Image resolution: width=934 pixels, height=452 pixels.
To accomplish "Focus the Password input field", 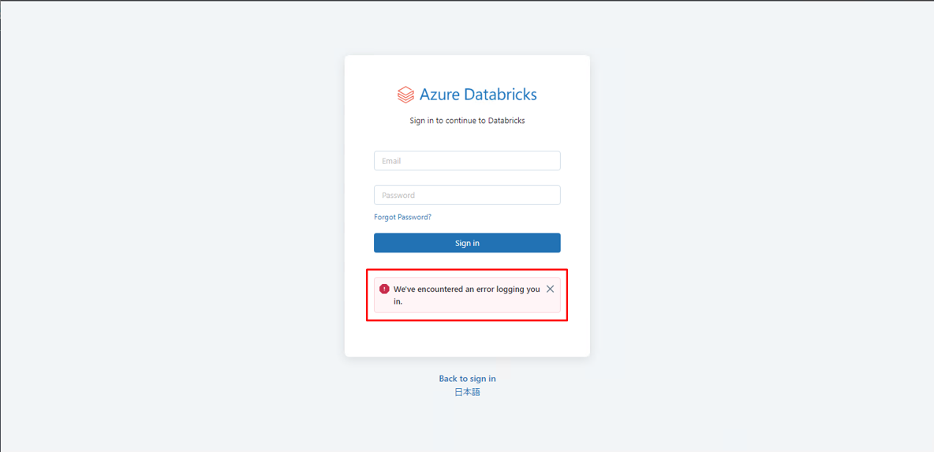I will click(467, 196).
